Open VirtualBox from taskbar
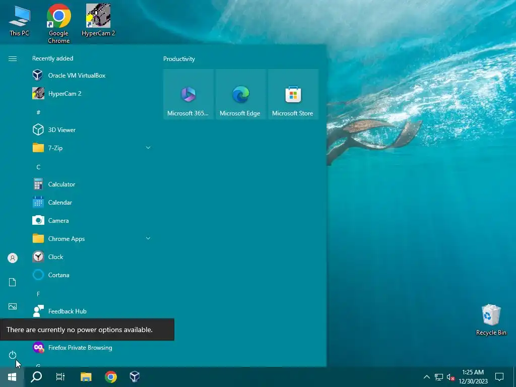The image size is (516, 387). click(x=135, y=377)
